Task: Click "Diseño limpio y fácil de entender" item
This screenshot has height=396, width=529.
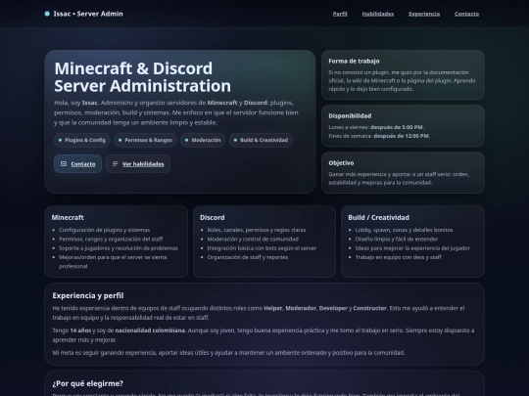Action: 397,240
